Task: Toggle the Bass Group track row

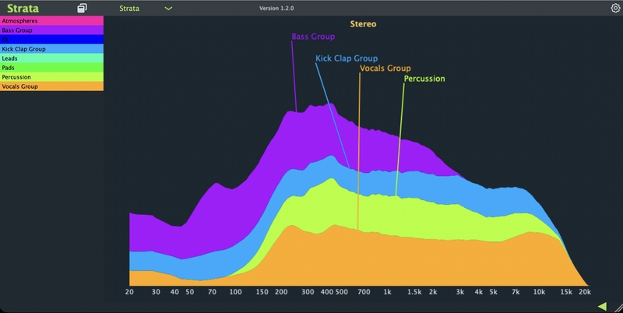Action: click(x=51, y=30)
